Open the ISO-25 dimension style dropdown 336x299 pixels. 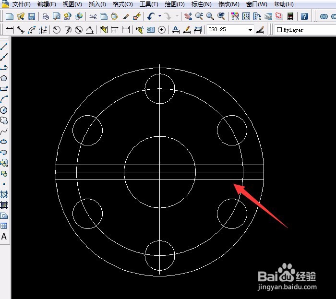pyautogui.click(x=250, y=30)
